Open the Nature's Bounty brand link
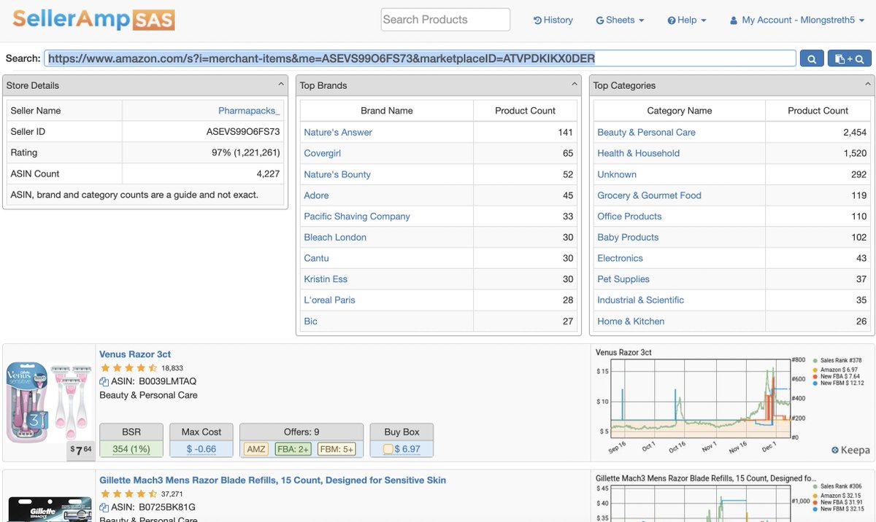Viewport: 876px width, 522px height. coord(337,174)
